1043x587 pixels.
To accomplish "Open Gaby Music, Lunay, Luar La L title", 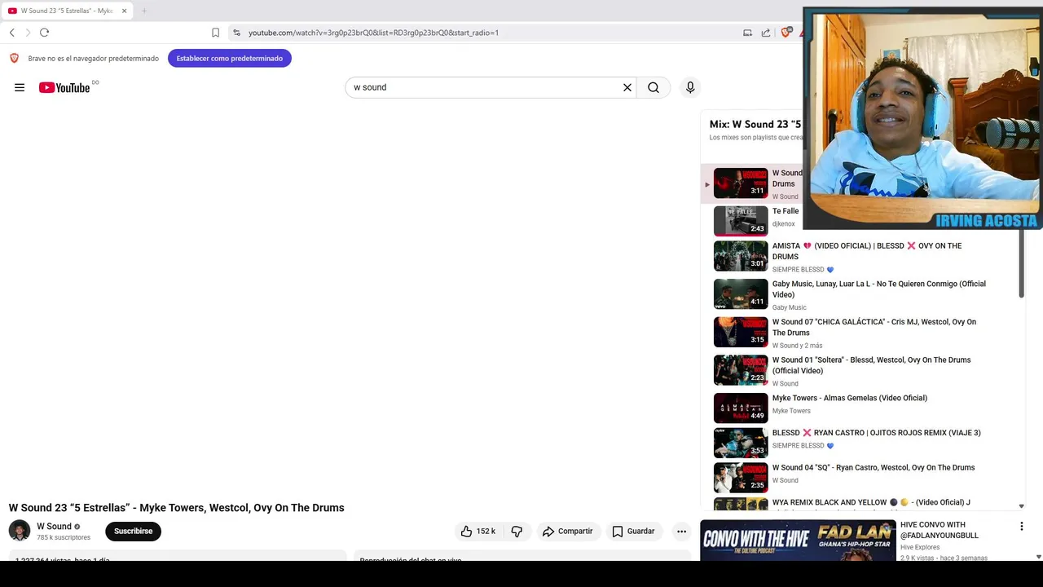I will (879, 289).
